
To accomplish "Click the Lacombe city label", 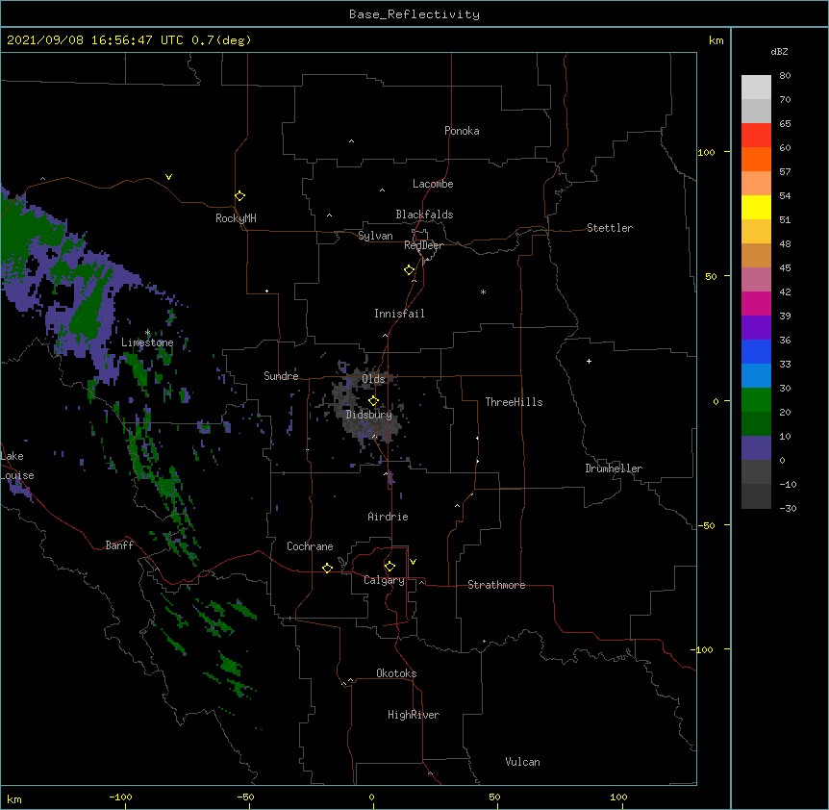I will click(x=433, y=184).
